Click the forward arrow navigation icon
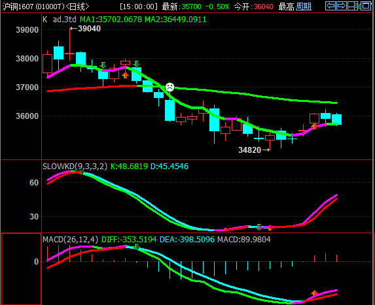This screenshot has height=305, width=375. coord(342,6)
